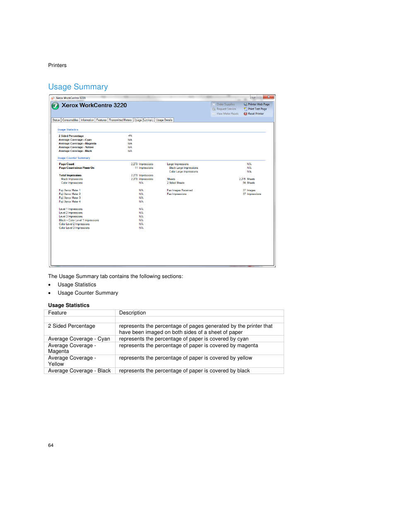Click the Printer Web Page icon
Image resolution: width=395 pixels, height=511 pixels.
pyautogui.click(x=246, y=104)
